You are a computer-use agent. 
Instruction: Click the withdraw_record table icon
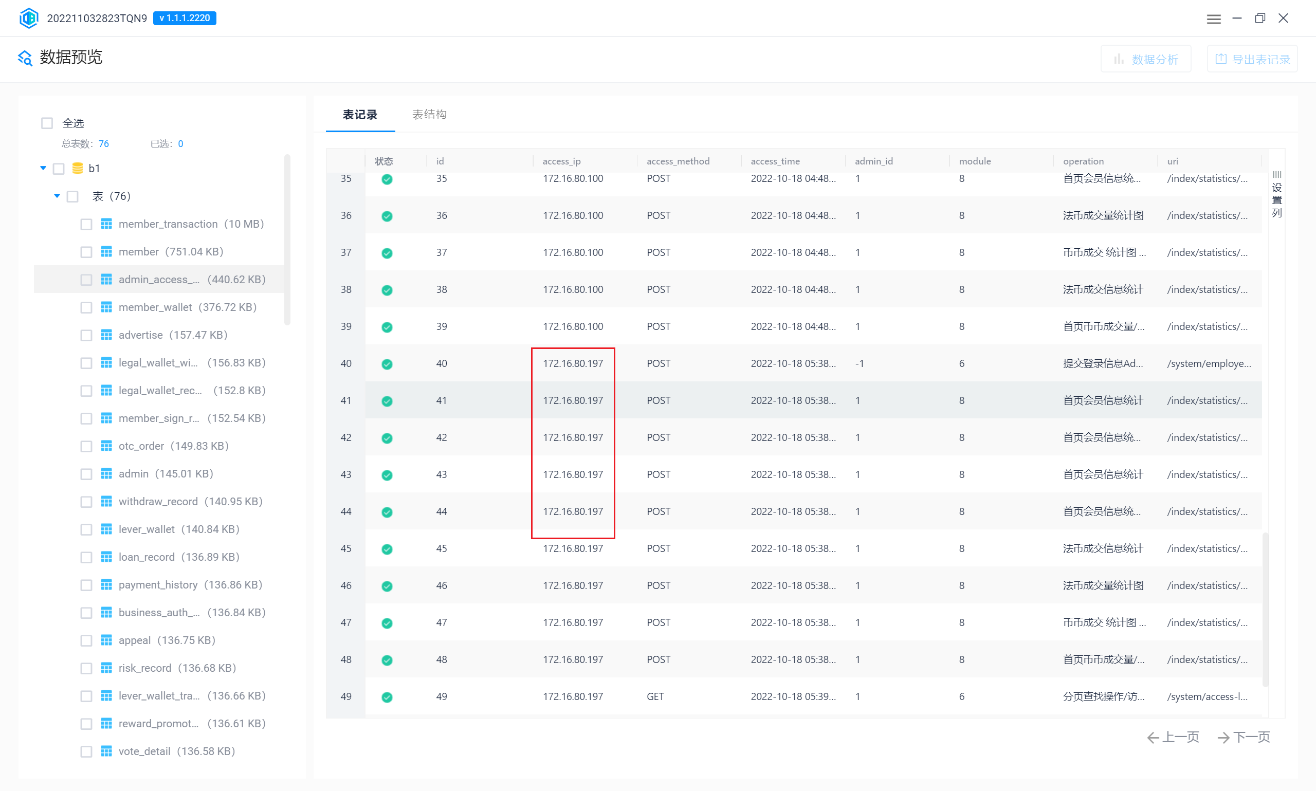[106, 501]
